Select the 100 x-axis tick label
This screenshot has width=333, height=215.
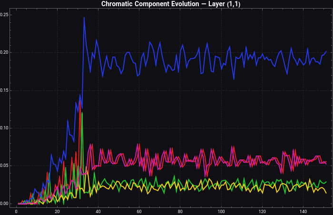(x=221, y=211)
